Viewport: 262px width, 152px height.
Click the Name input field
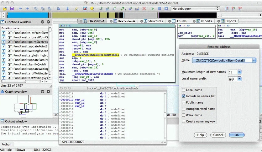222,60
